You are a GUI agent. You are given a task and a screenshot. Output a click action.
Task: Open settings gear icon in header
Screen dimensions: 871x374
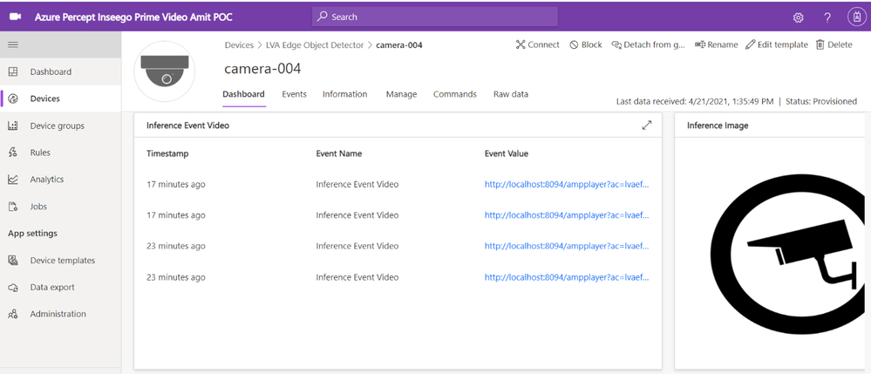pyautogui.click(x=799, y=17)
